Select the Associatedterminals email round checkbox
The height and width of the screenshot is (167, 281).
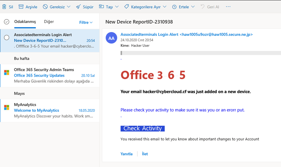click(x=6, y=37)
